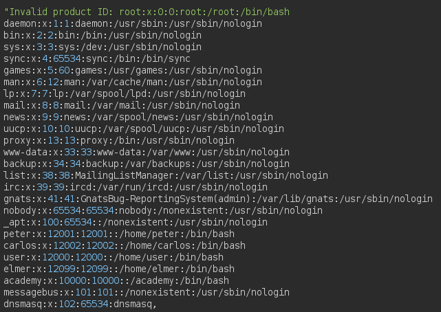This screenshot has width=441, height=312.
Task: Click the games:x:5:60 entry line
Action: pyautogui.click(x=133, y=70)
